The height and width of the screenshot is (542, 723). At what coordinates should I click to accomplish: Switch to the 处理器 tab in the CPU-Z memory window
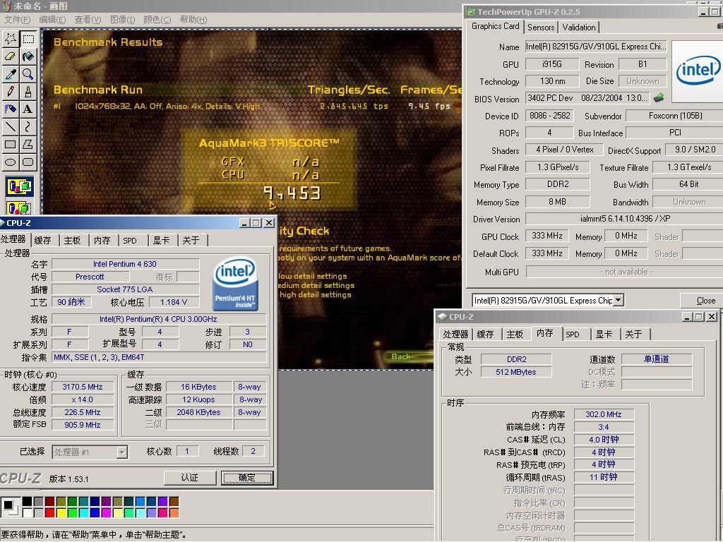[455, 334]
